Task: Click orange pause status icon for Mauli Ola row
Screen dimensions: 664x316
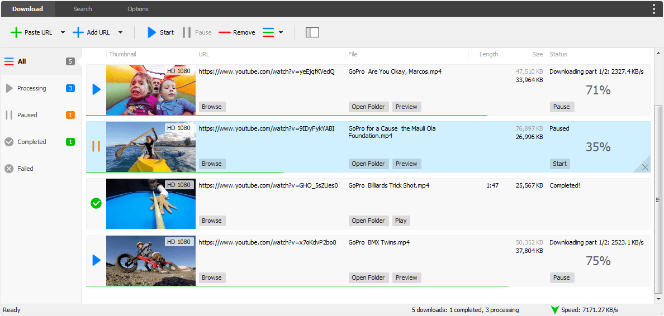Action: (97, 146)
